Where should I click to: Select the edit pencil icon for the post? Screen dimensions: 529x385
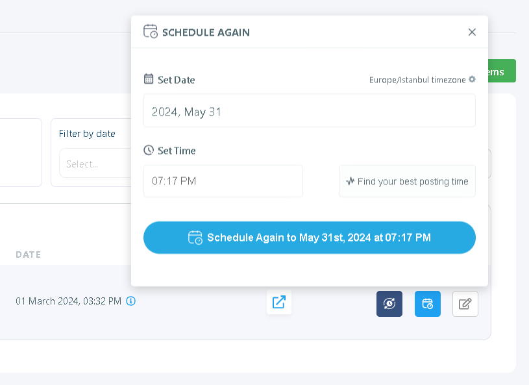click(x=465, y=303)
